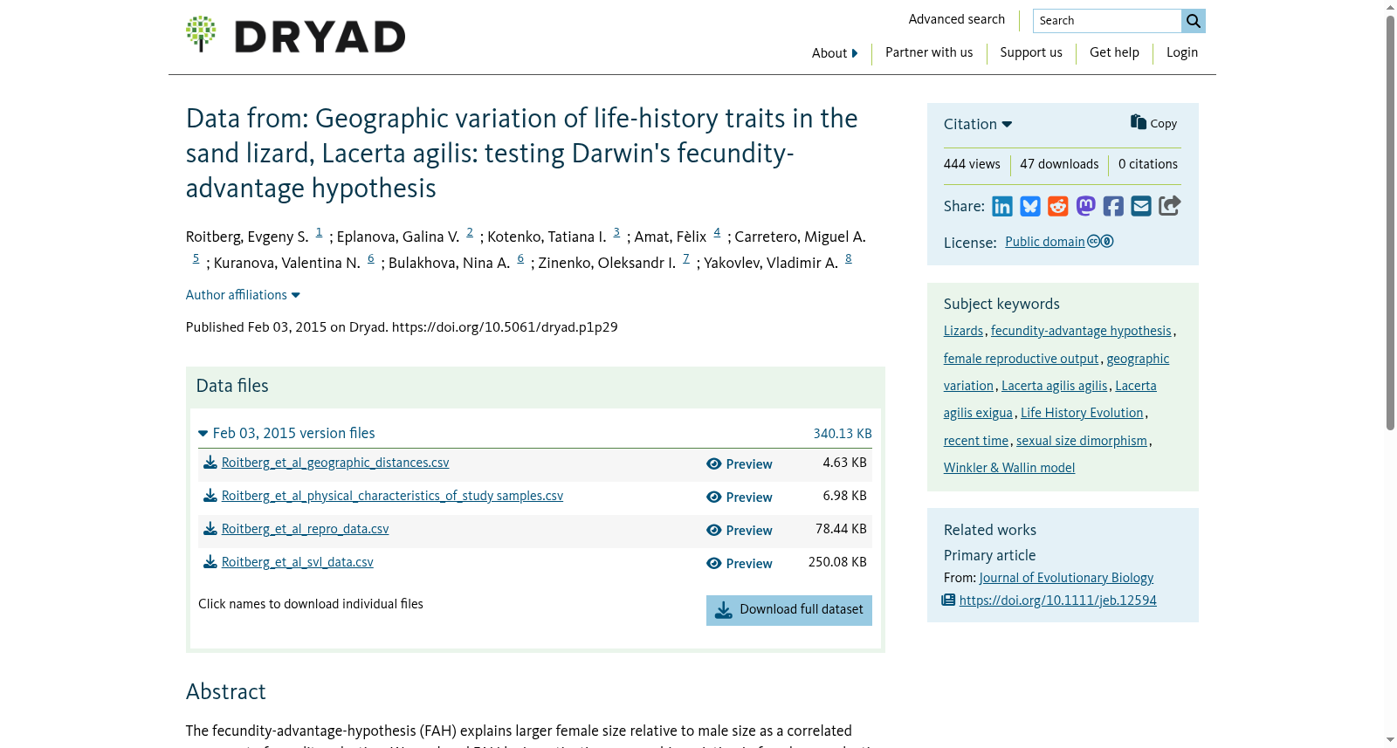Image resolution: width=1397 pixels, height=748 pixels.
Task: Share on LinkedIn icon
Action: click(x=1002, y=206)
